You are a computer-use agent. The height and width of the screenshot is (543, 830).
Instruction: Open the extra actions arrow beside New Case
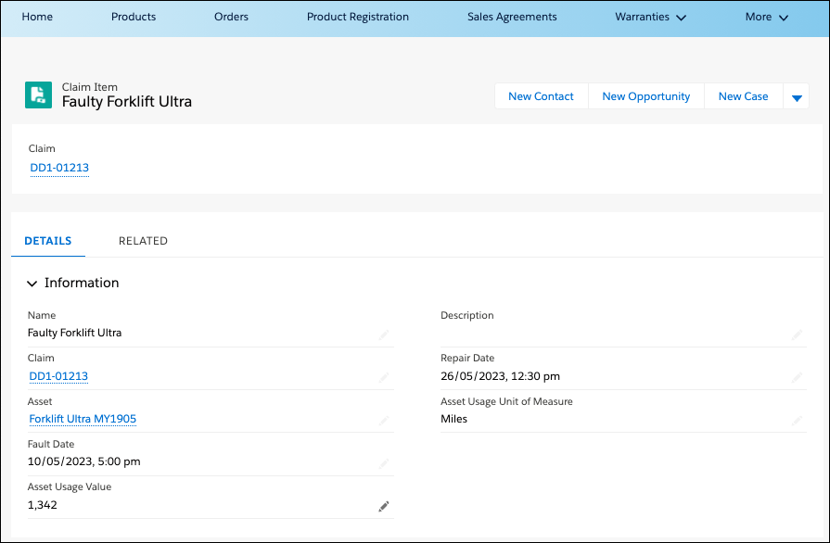(x=797, y=95)
